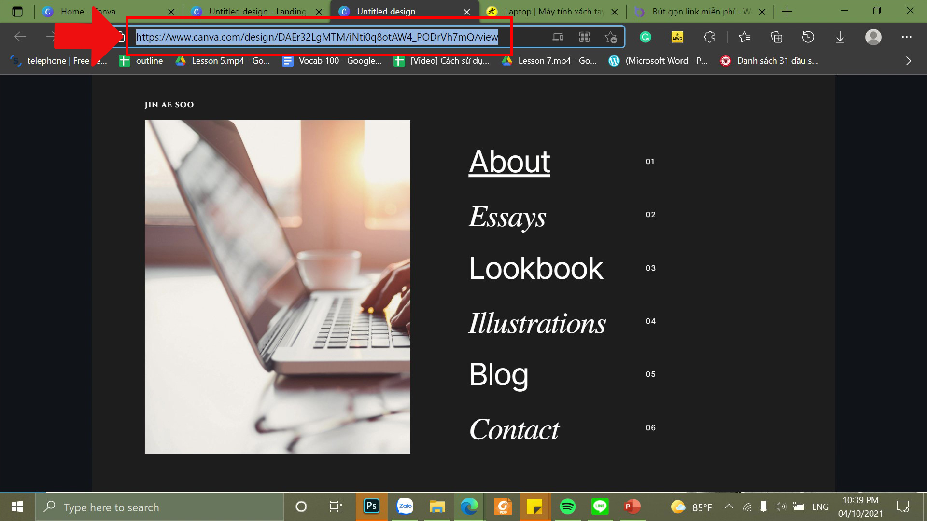Open the browser settings ellipsis menu

[907, 37]
